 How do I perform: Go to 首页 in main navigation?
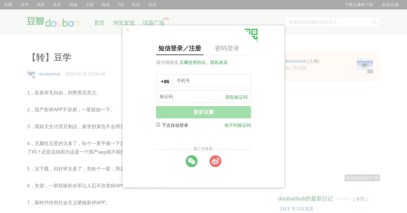coord(99,23)
